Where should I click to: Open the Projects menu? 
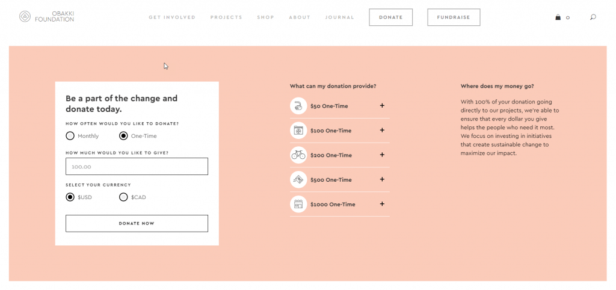tap(226, 17)
